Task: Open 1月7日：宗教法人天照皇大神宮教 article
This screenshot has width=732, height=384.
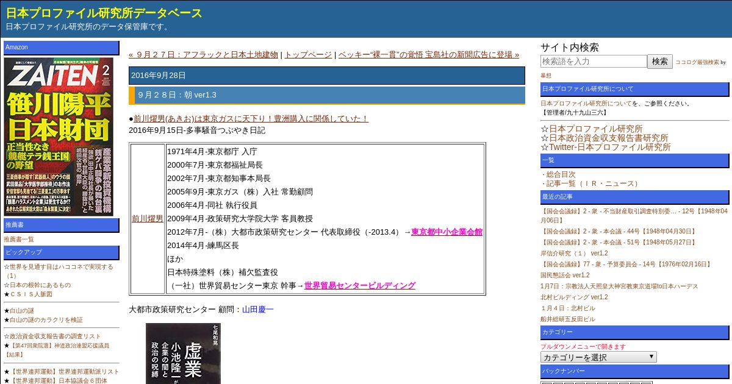Action: 619,286
